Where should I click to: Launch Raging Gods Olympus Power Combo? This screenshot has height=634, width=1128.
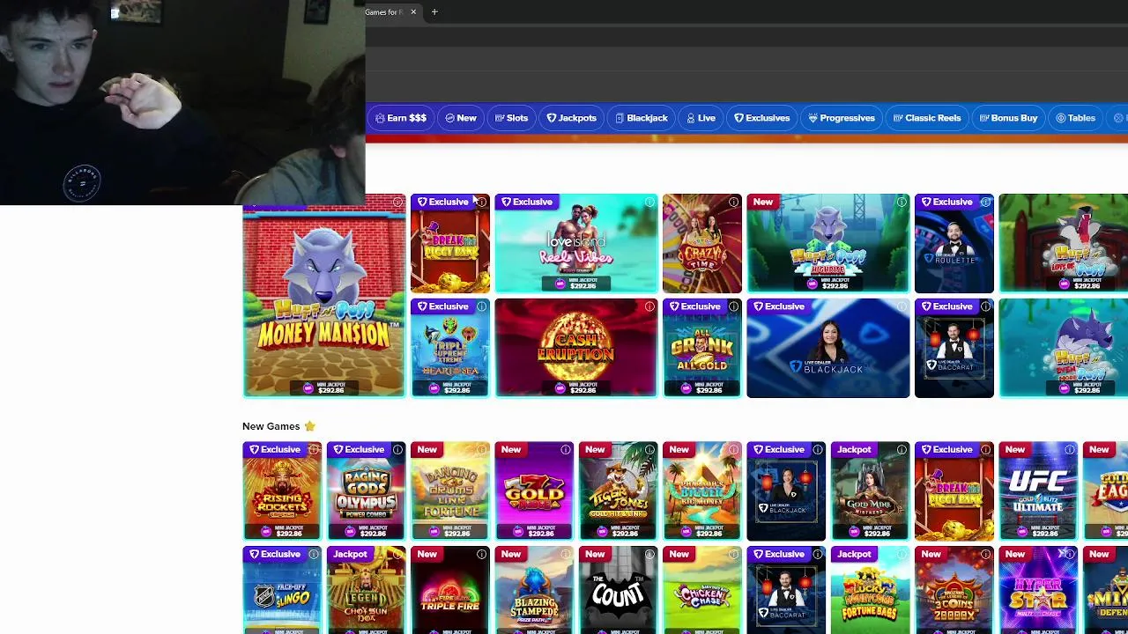tap(367, 491)
